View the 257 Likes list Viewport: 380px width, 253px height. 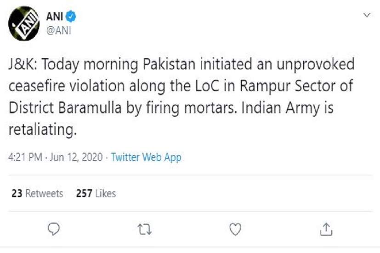click(x=96, y=193)
